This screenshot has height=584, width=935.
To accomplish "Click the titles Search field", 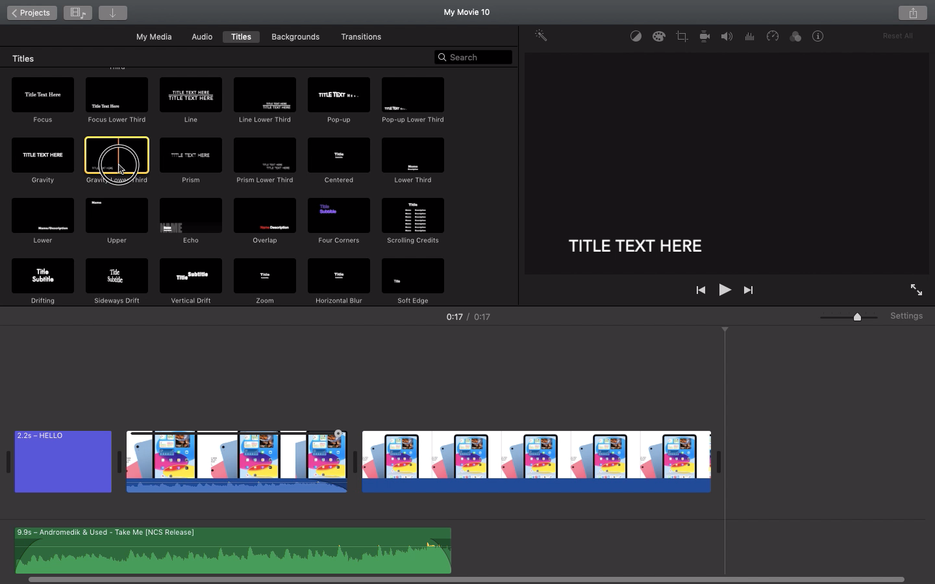I will pyautogui.click(x=473, y=57).
